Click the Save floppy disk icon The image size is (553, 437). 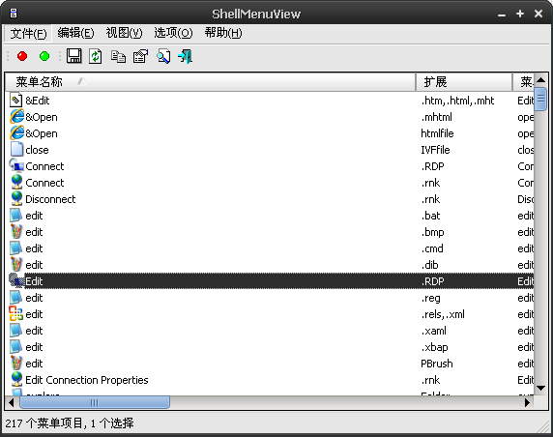coord(74,56)
